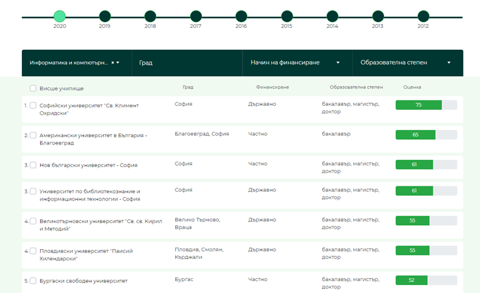
Task: Click the 2018 year dot
Action: pyautogui.click(x=150, y=16)
